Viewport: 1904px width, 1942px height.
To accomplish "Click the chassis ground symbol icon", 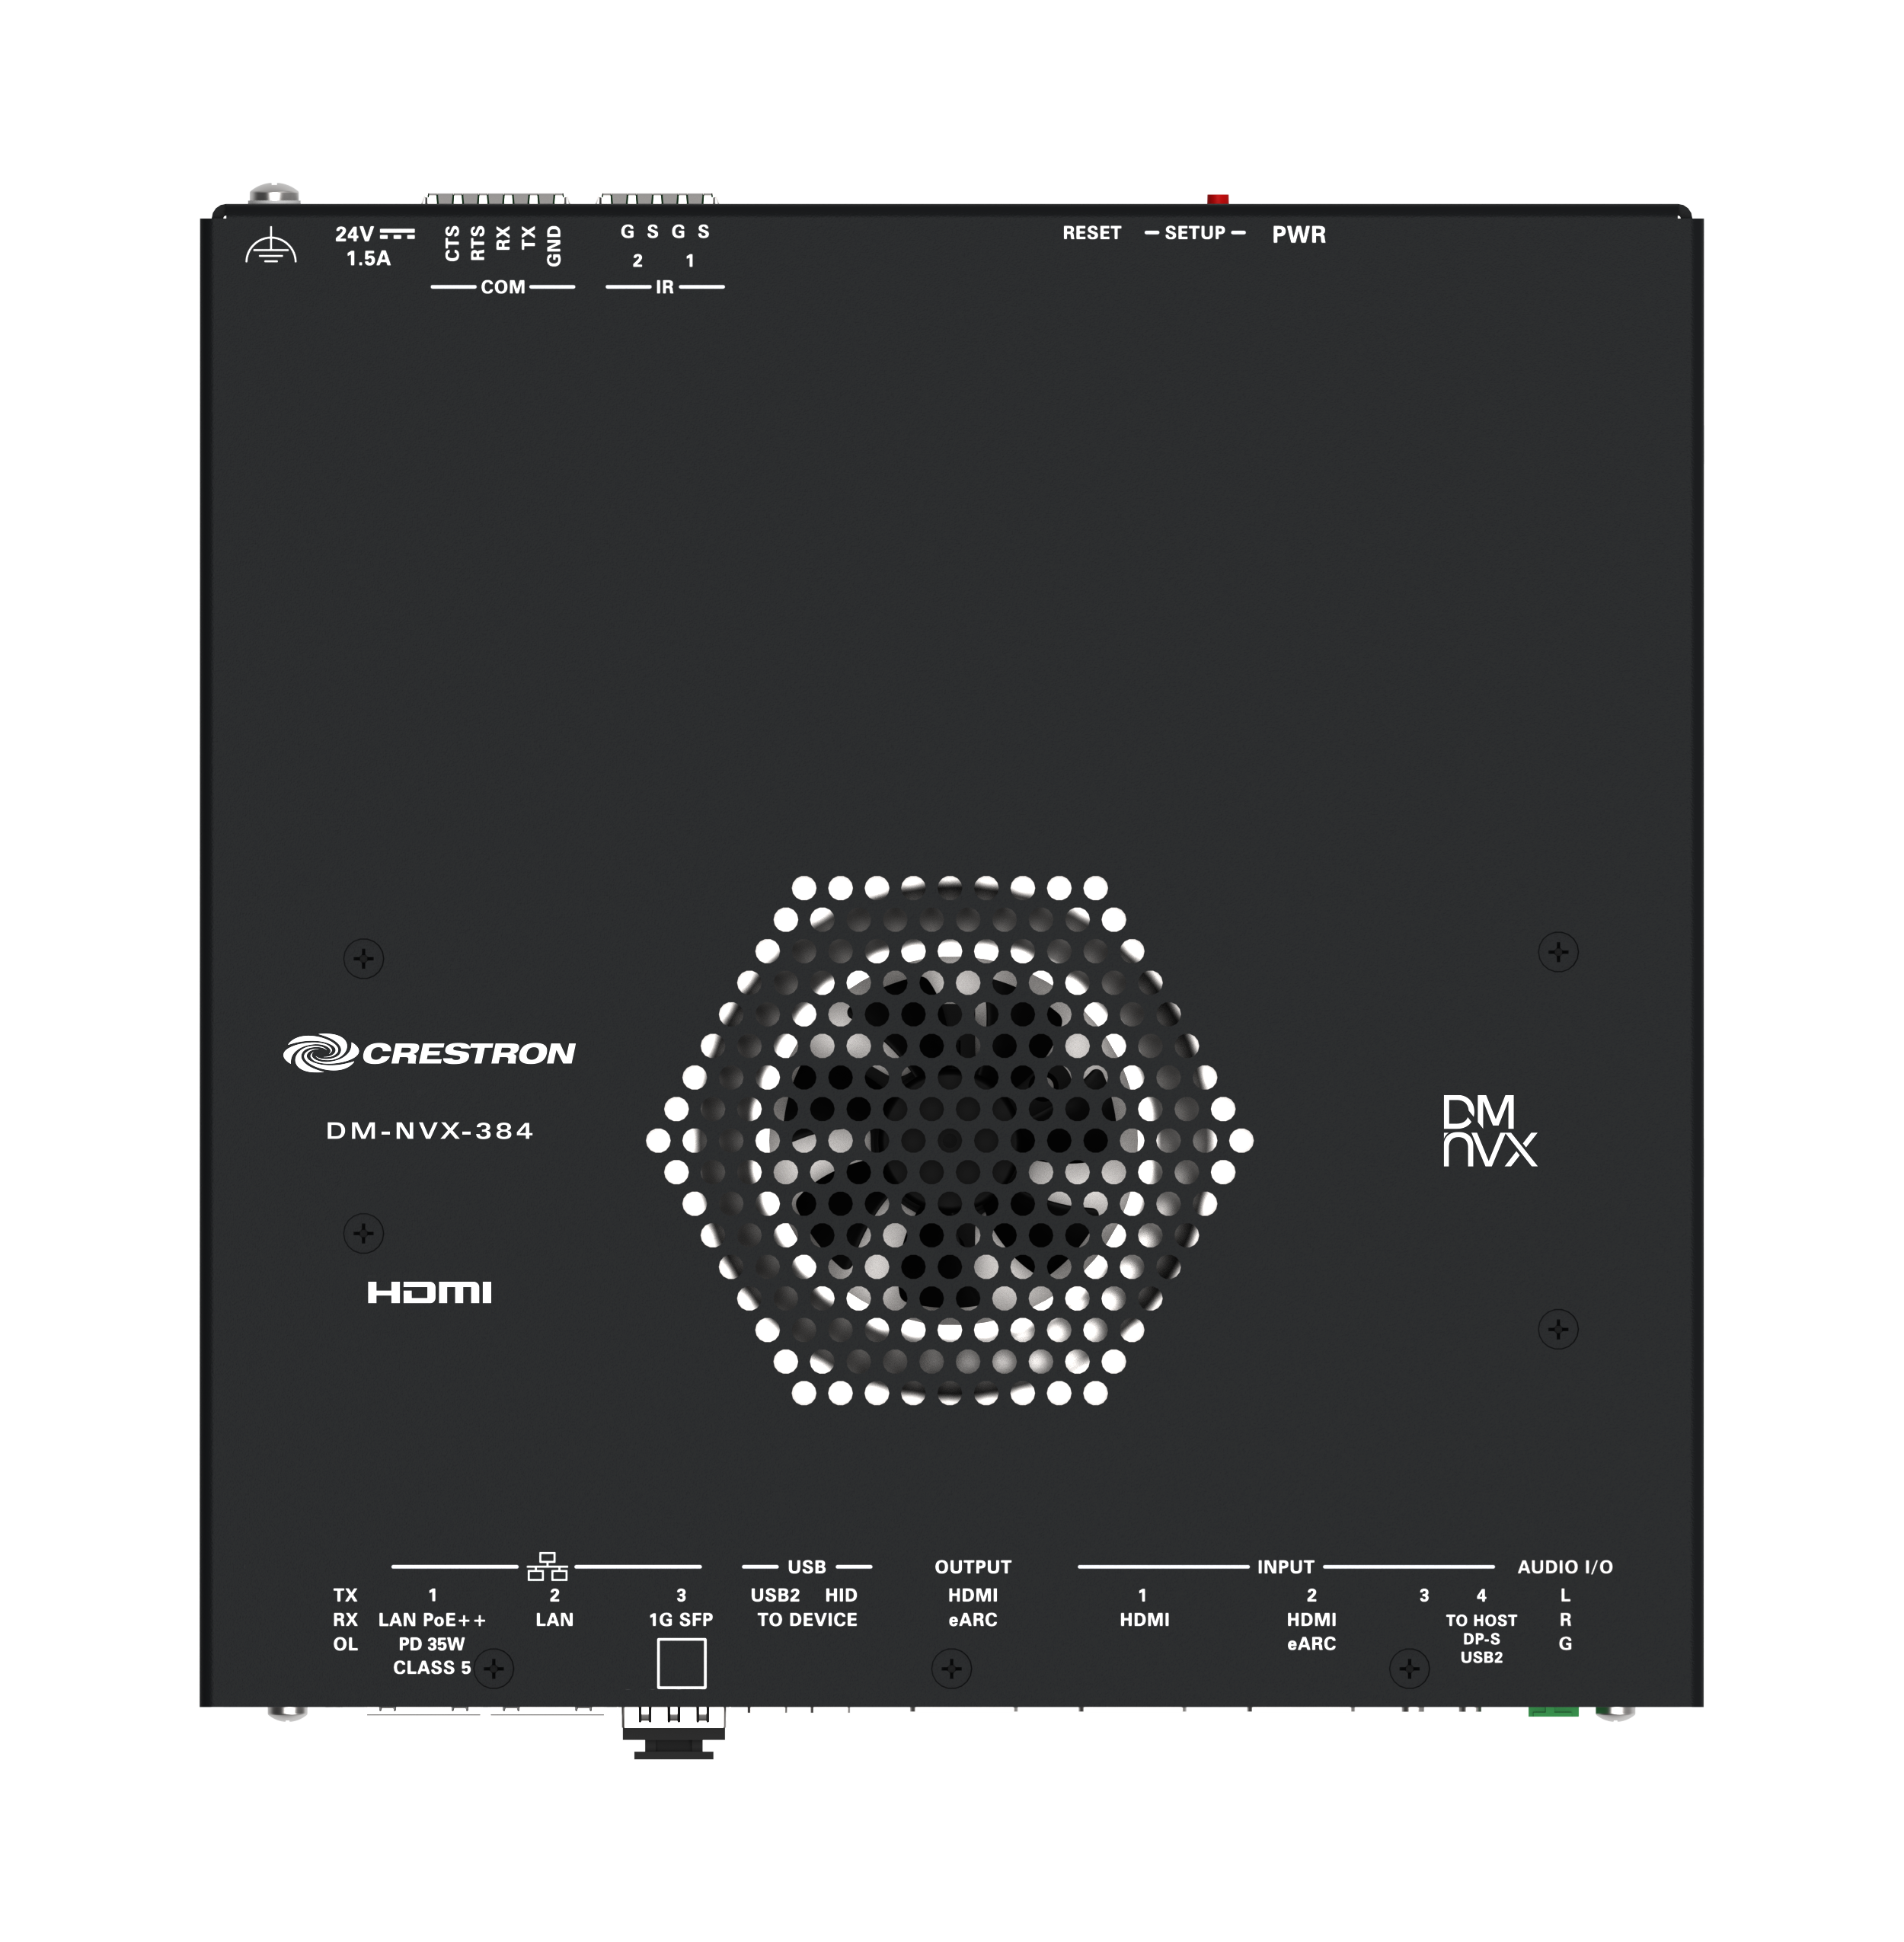I will pos(271,246).
